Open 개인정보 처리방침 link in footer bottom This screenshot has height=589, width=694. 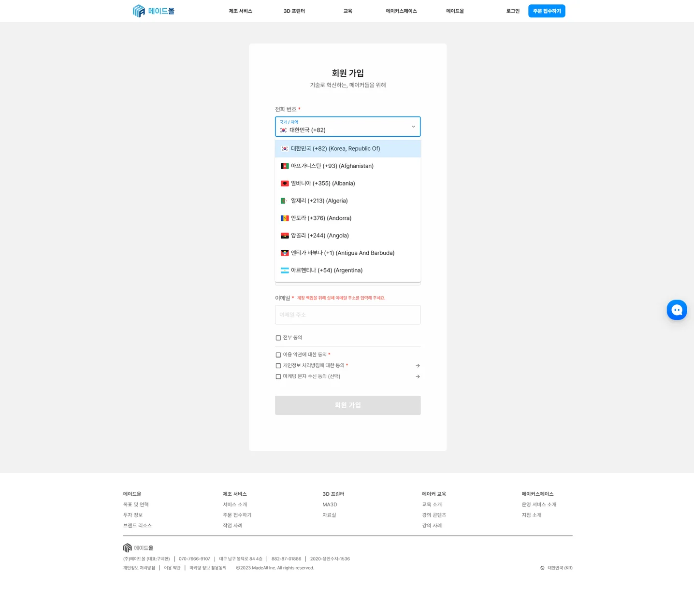coord(139,568)
